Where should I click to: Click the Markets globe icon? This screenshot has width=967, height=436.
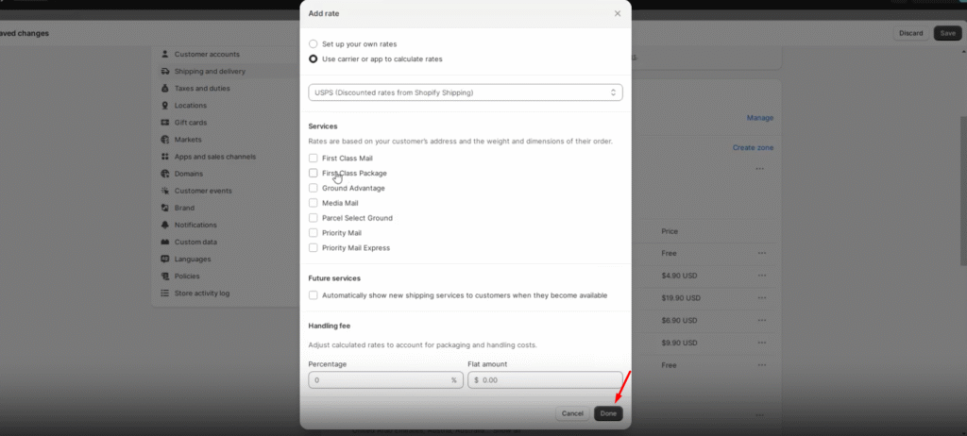164,140
